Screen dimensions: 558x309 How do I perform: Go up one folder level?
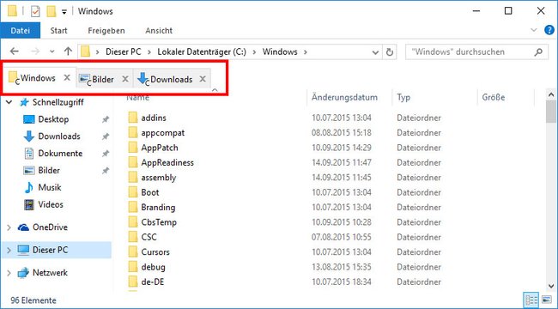[68, 51]
